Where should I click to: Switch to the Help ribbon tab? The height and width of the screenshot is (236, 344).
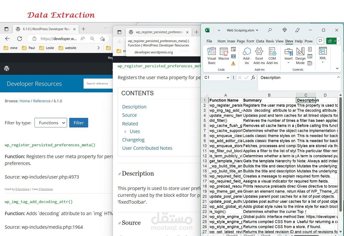[299, 41]
